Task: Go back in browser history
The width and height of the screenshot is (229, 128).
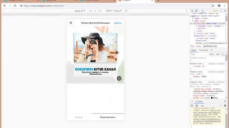Action: [x=5, y=6]
